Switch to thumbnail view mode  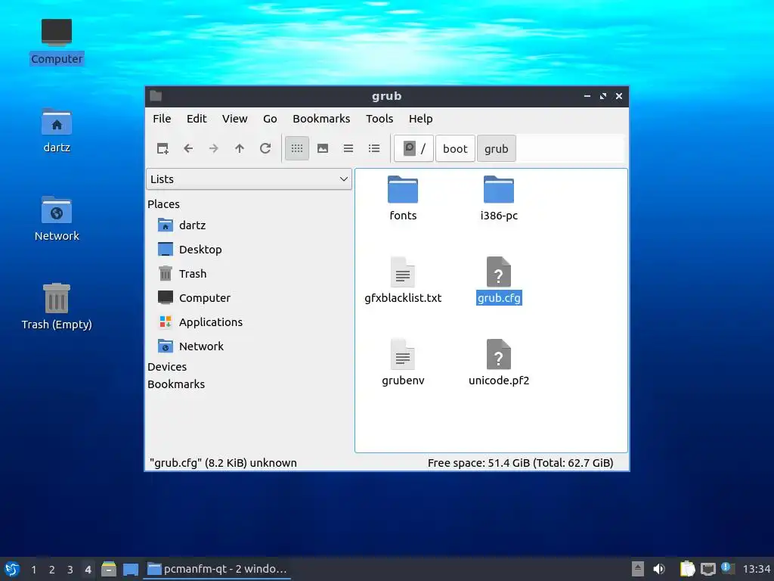coord(323,148)
